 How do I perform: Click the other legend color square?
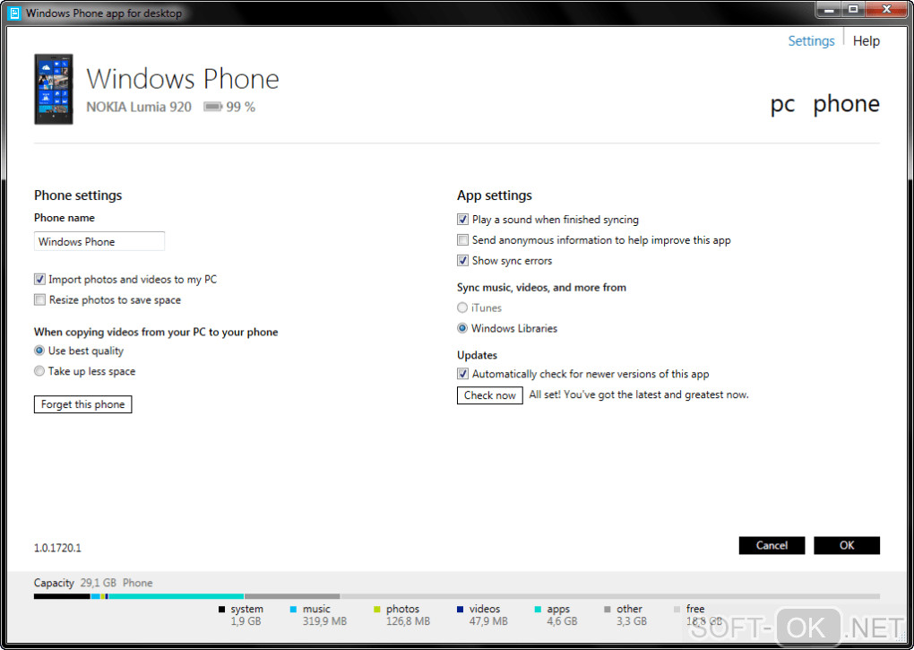coord(608,609)
